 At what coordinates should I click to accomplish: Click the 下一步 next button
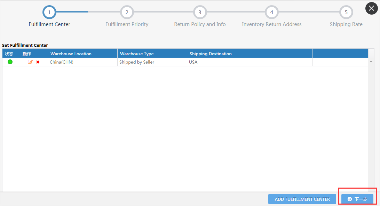[x=357, y=199]
